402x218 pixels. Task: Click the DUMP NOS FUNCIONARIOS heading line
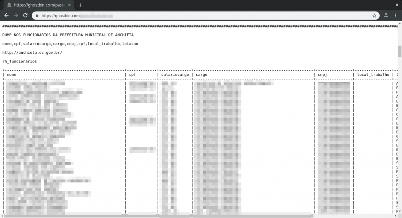pos(68,35)
